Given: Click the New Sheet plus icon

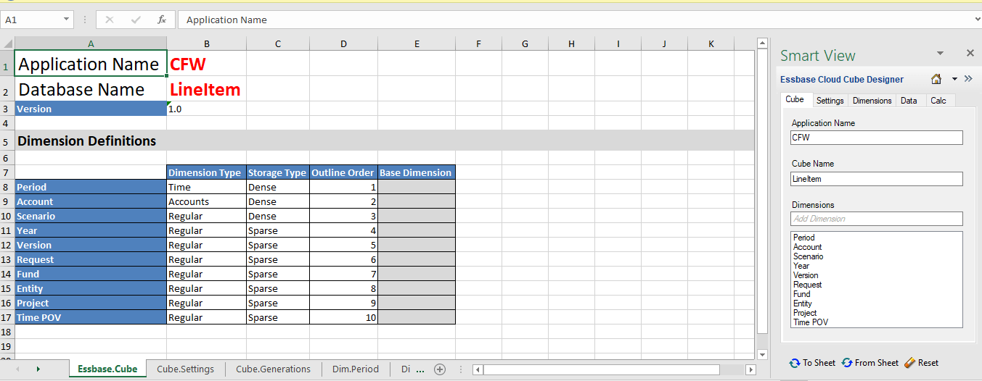Looking at the screenshot, I should [439, 369].
